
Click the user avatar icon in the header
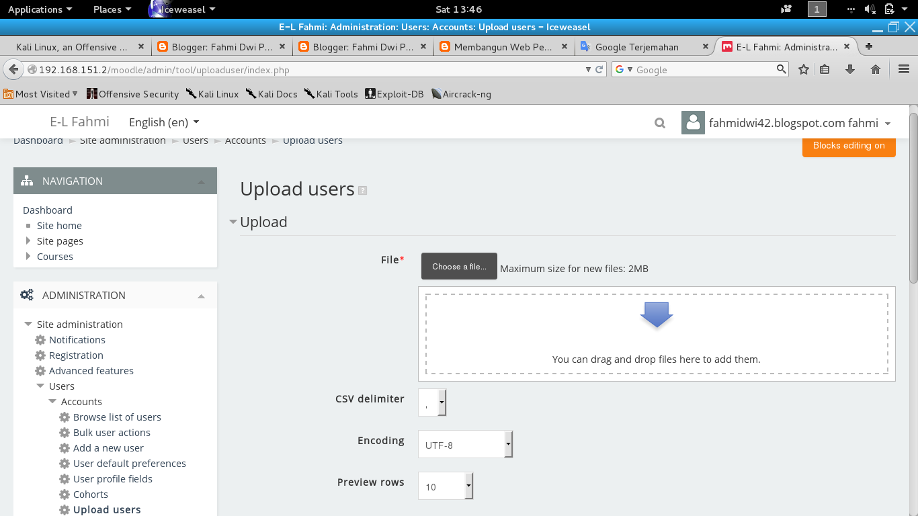coord(693,122)
